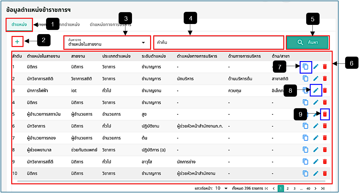This screenshot has width=360, height=193.
Task: Click the table's horizontal scrollbar
Action: coord(172,181)
